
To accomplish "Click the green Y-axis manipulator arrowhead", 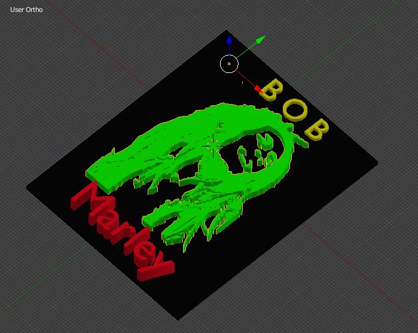I will coord(261,39).
